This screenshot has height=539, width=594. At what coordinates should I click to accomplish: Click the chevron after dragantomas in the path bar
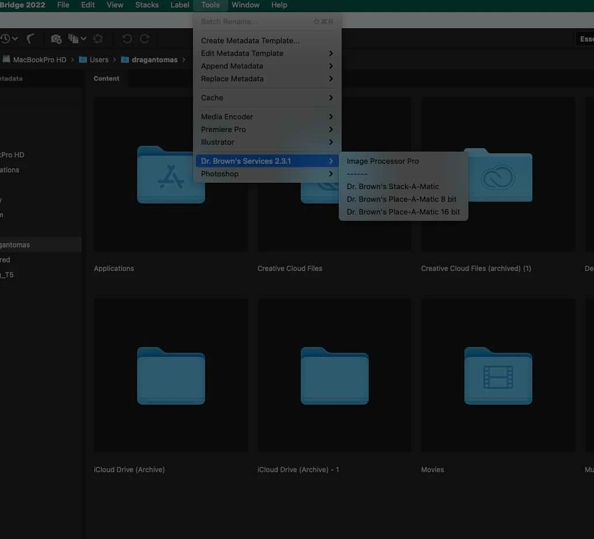184,59
